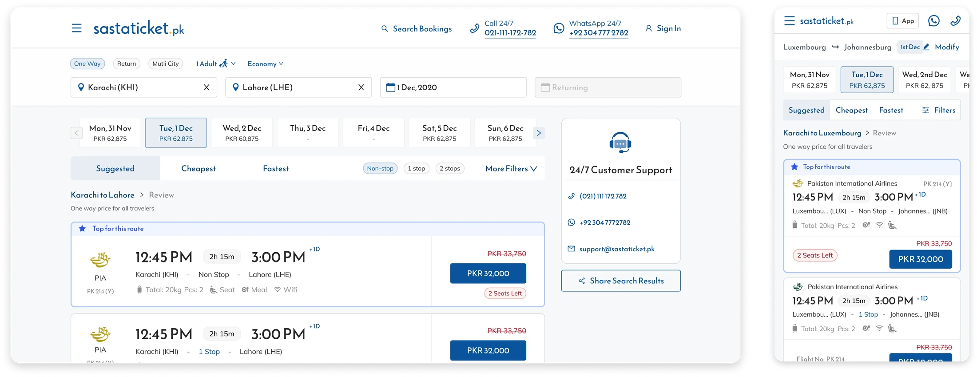This screenshot has width=977, height=377.
Task: Click the 1 Dec, 2020 departure date field
Action: 453,87
